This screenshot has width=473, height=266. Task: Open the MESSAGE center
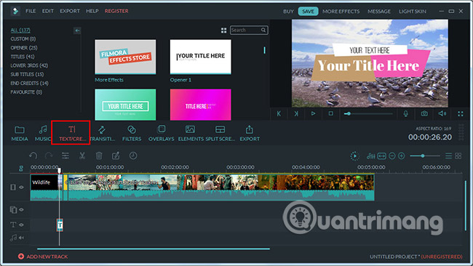pos(379,12)
